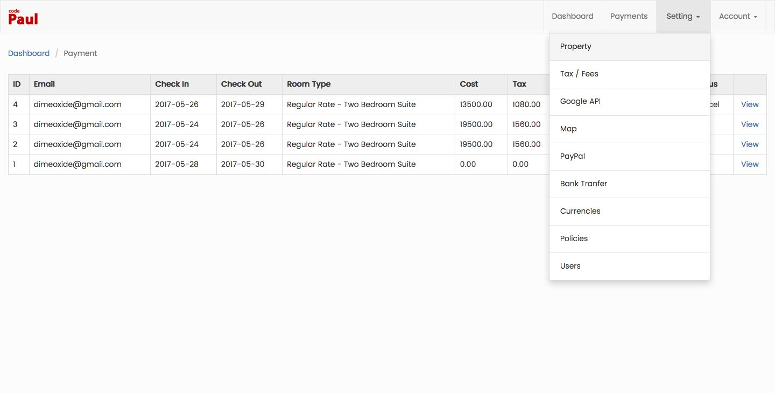775x393 pixels.
Task: Open the Dashboard navigation item
Action: tap(572, 16)
